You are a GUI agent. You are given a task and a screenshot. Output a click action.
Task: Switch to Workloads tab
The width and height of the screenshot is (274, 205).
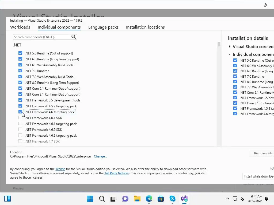tap(20, 27)
